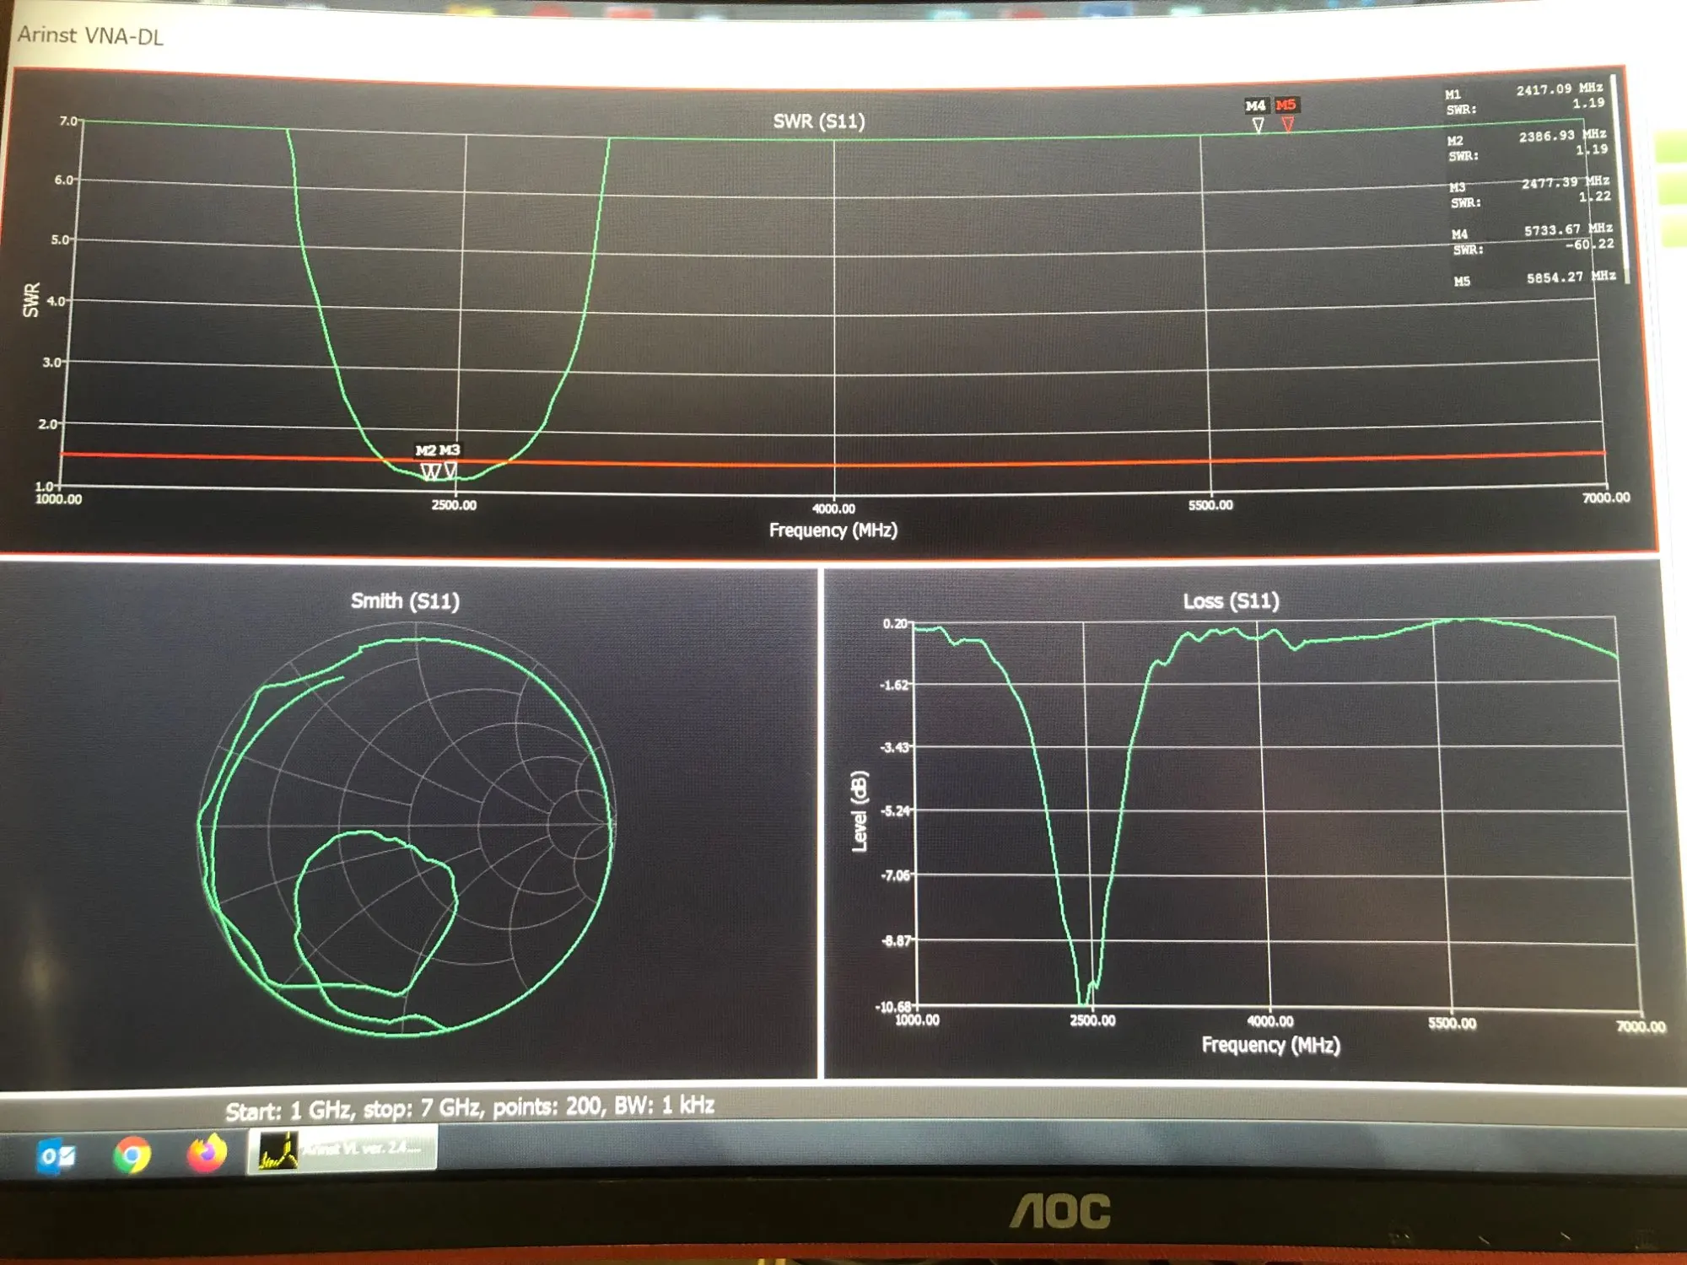
Task: Click the Loss (S11) chart title
Action: pos(1230,601)
